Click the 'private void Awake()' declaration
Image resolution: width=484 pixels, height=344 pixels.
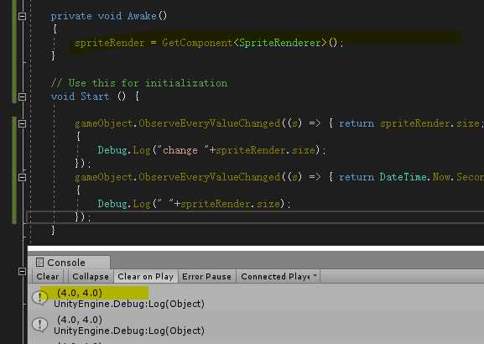click(x=109, y=16)
